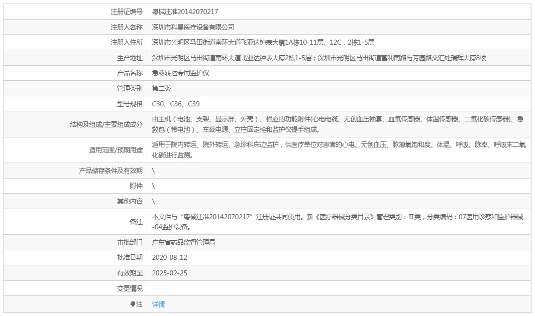Click the 管理类别 label

pos(130,89)
